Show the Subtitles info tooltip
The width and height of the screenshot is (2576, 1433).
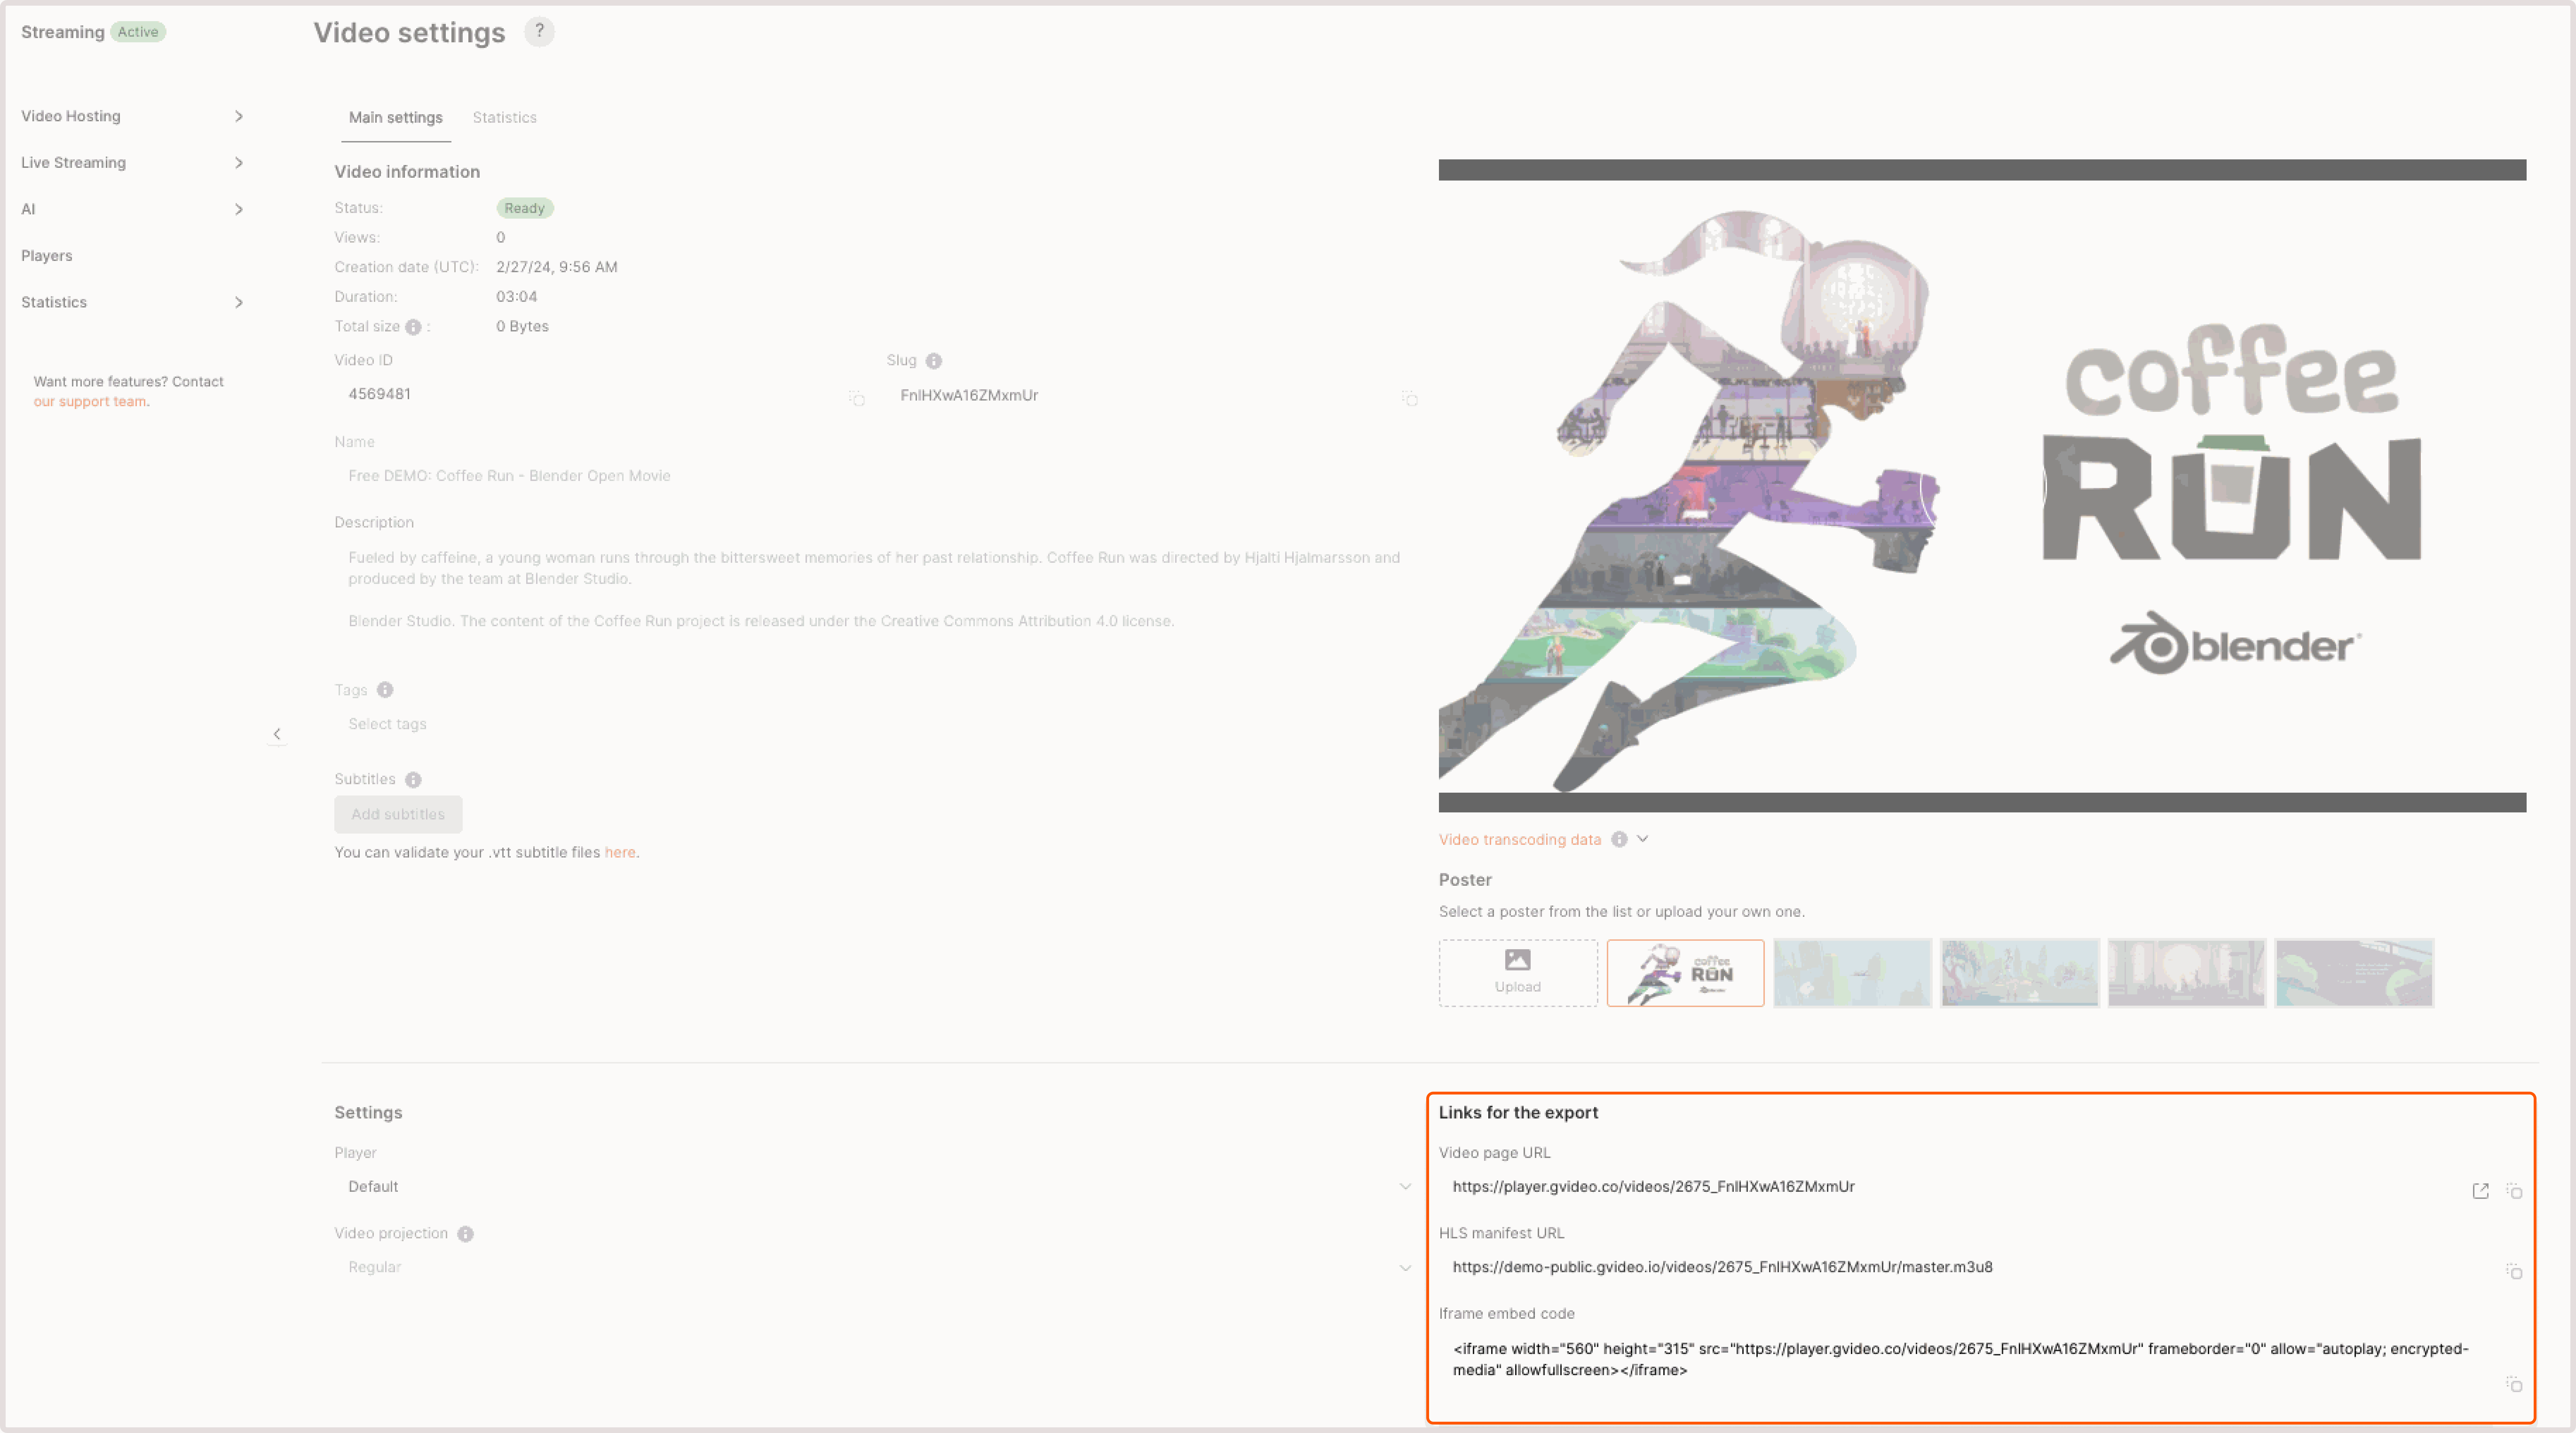tap(413, 780)
